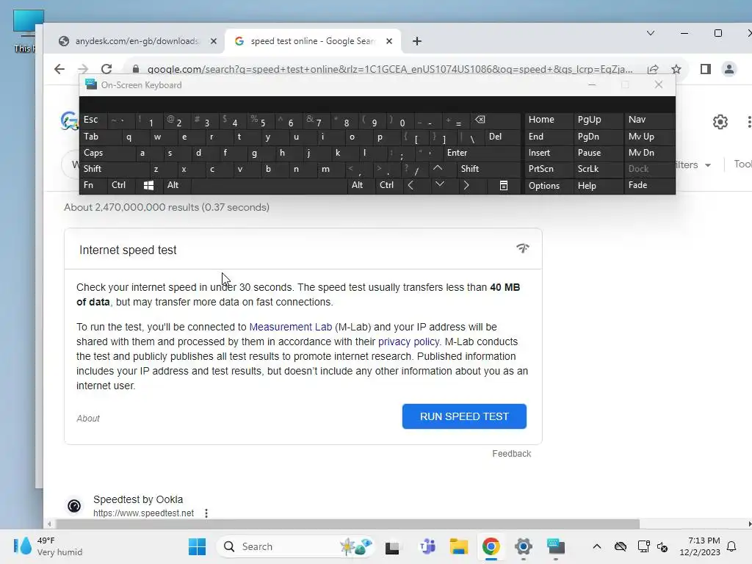Close the speed test online tab

point(389,41)
